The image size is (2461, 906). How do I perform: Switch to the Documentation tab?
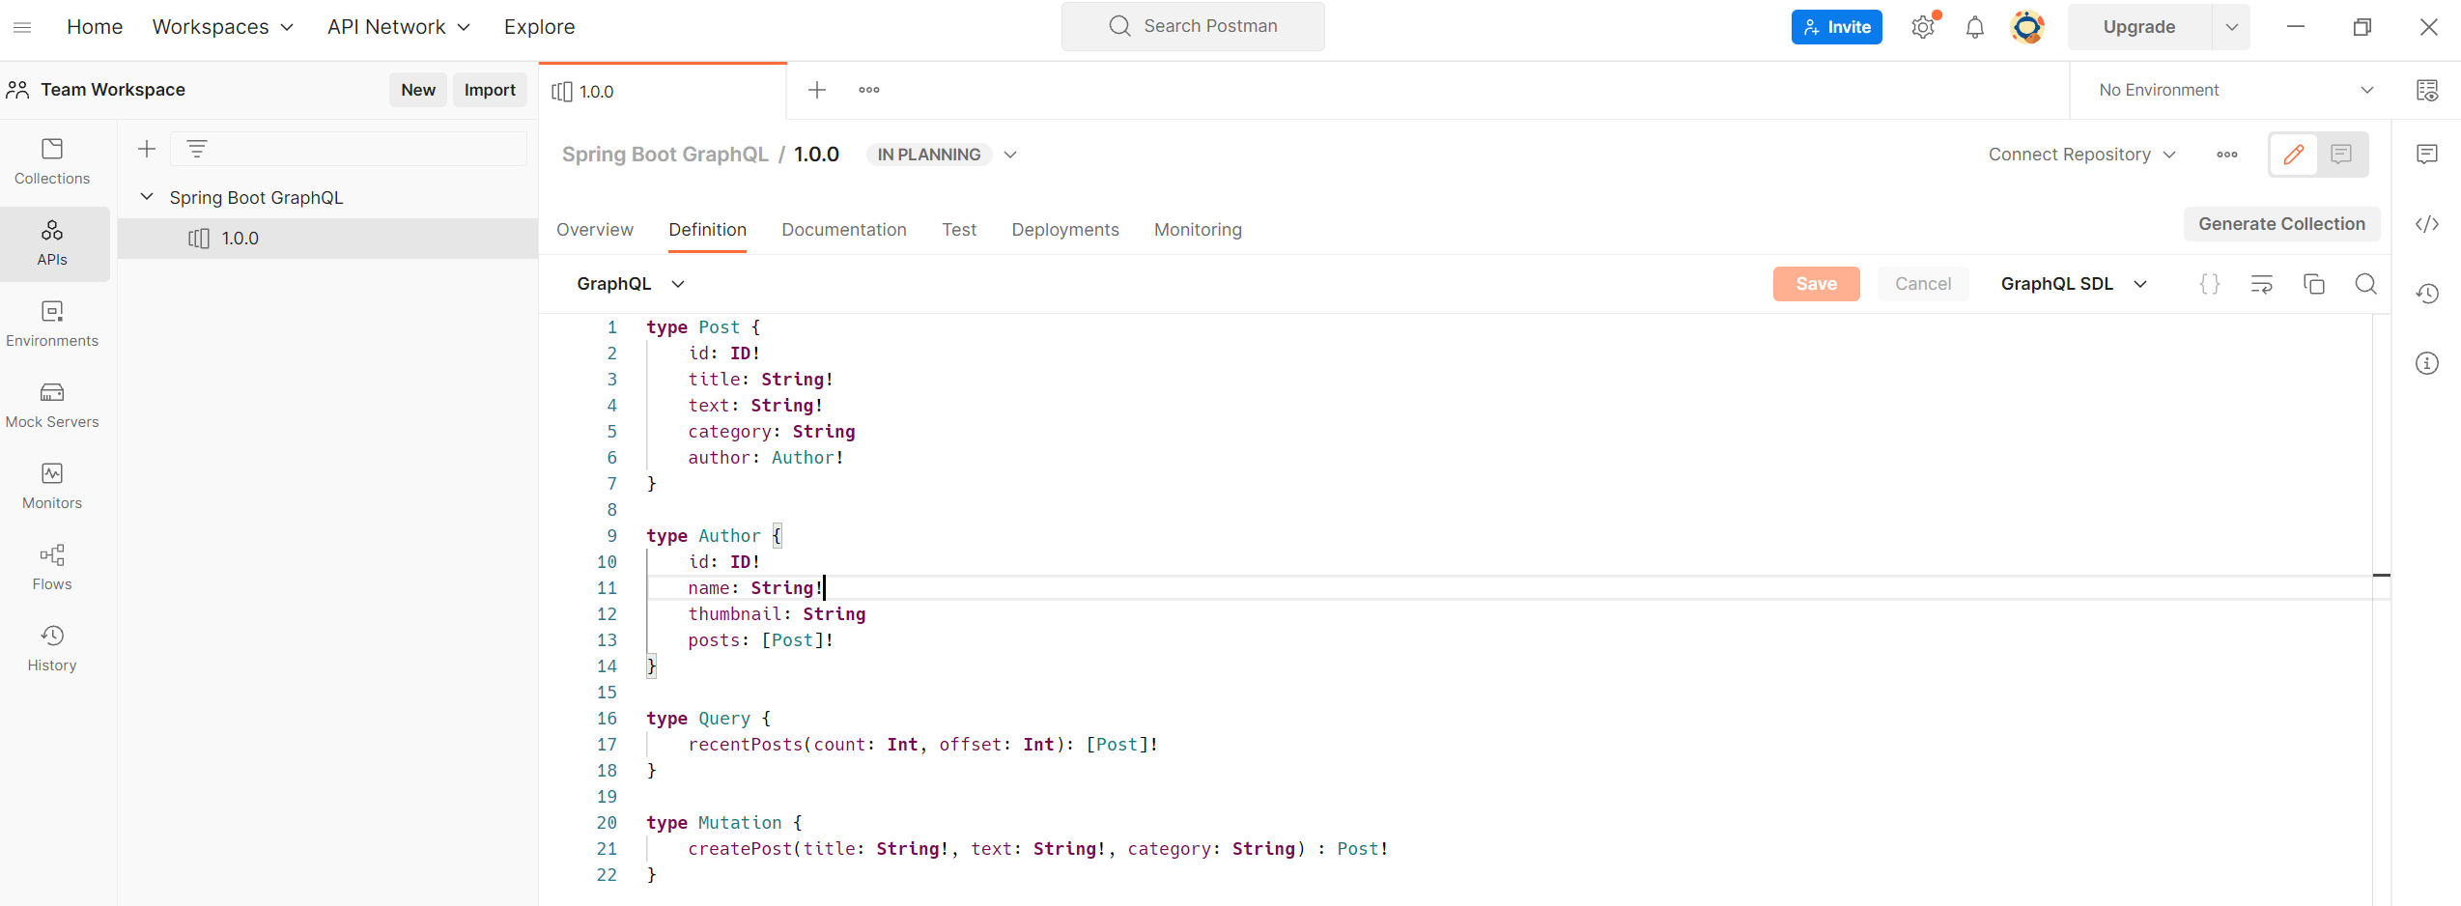(x=844, y=230)
